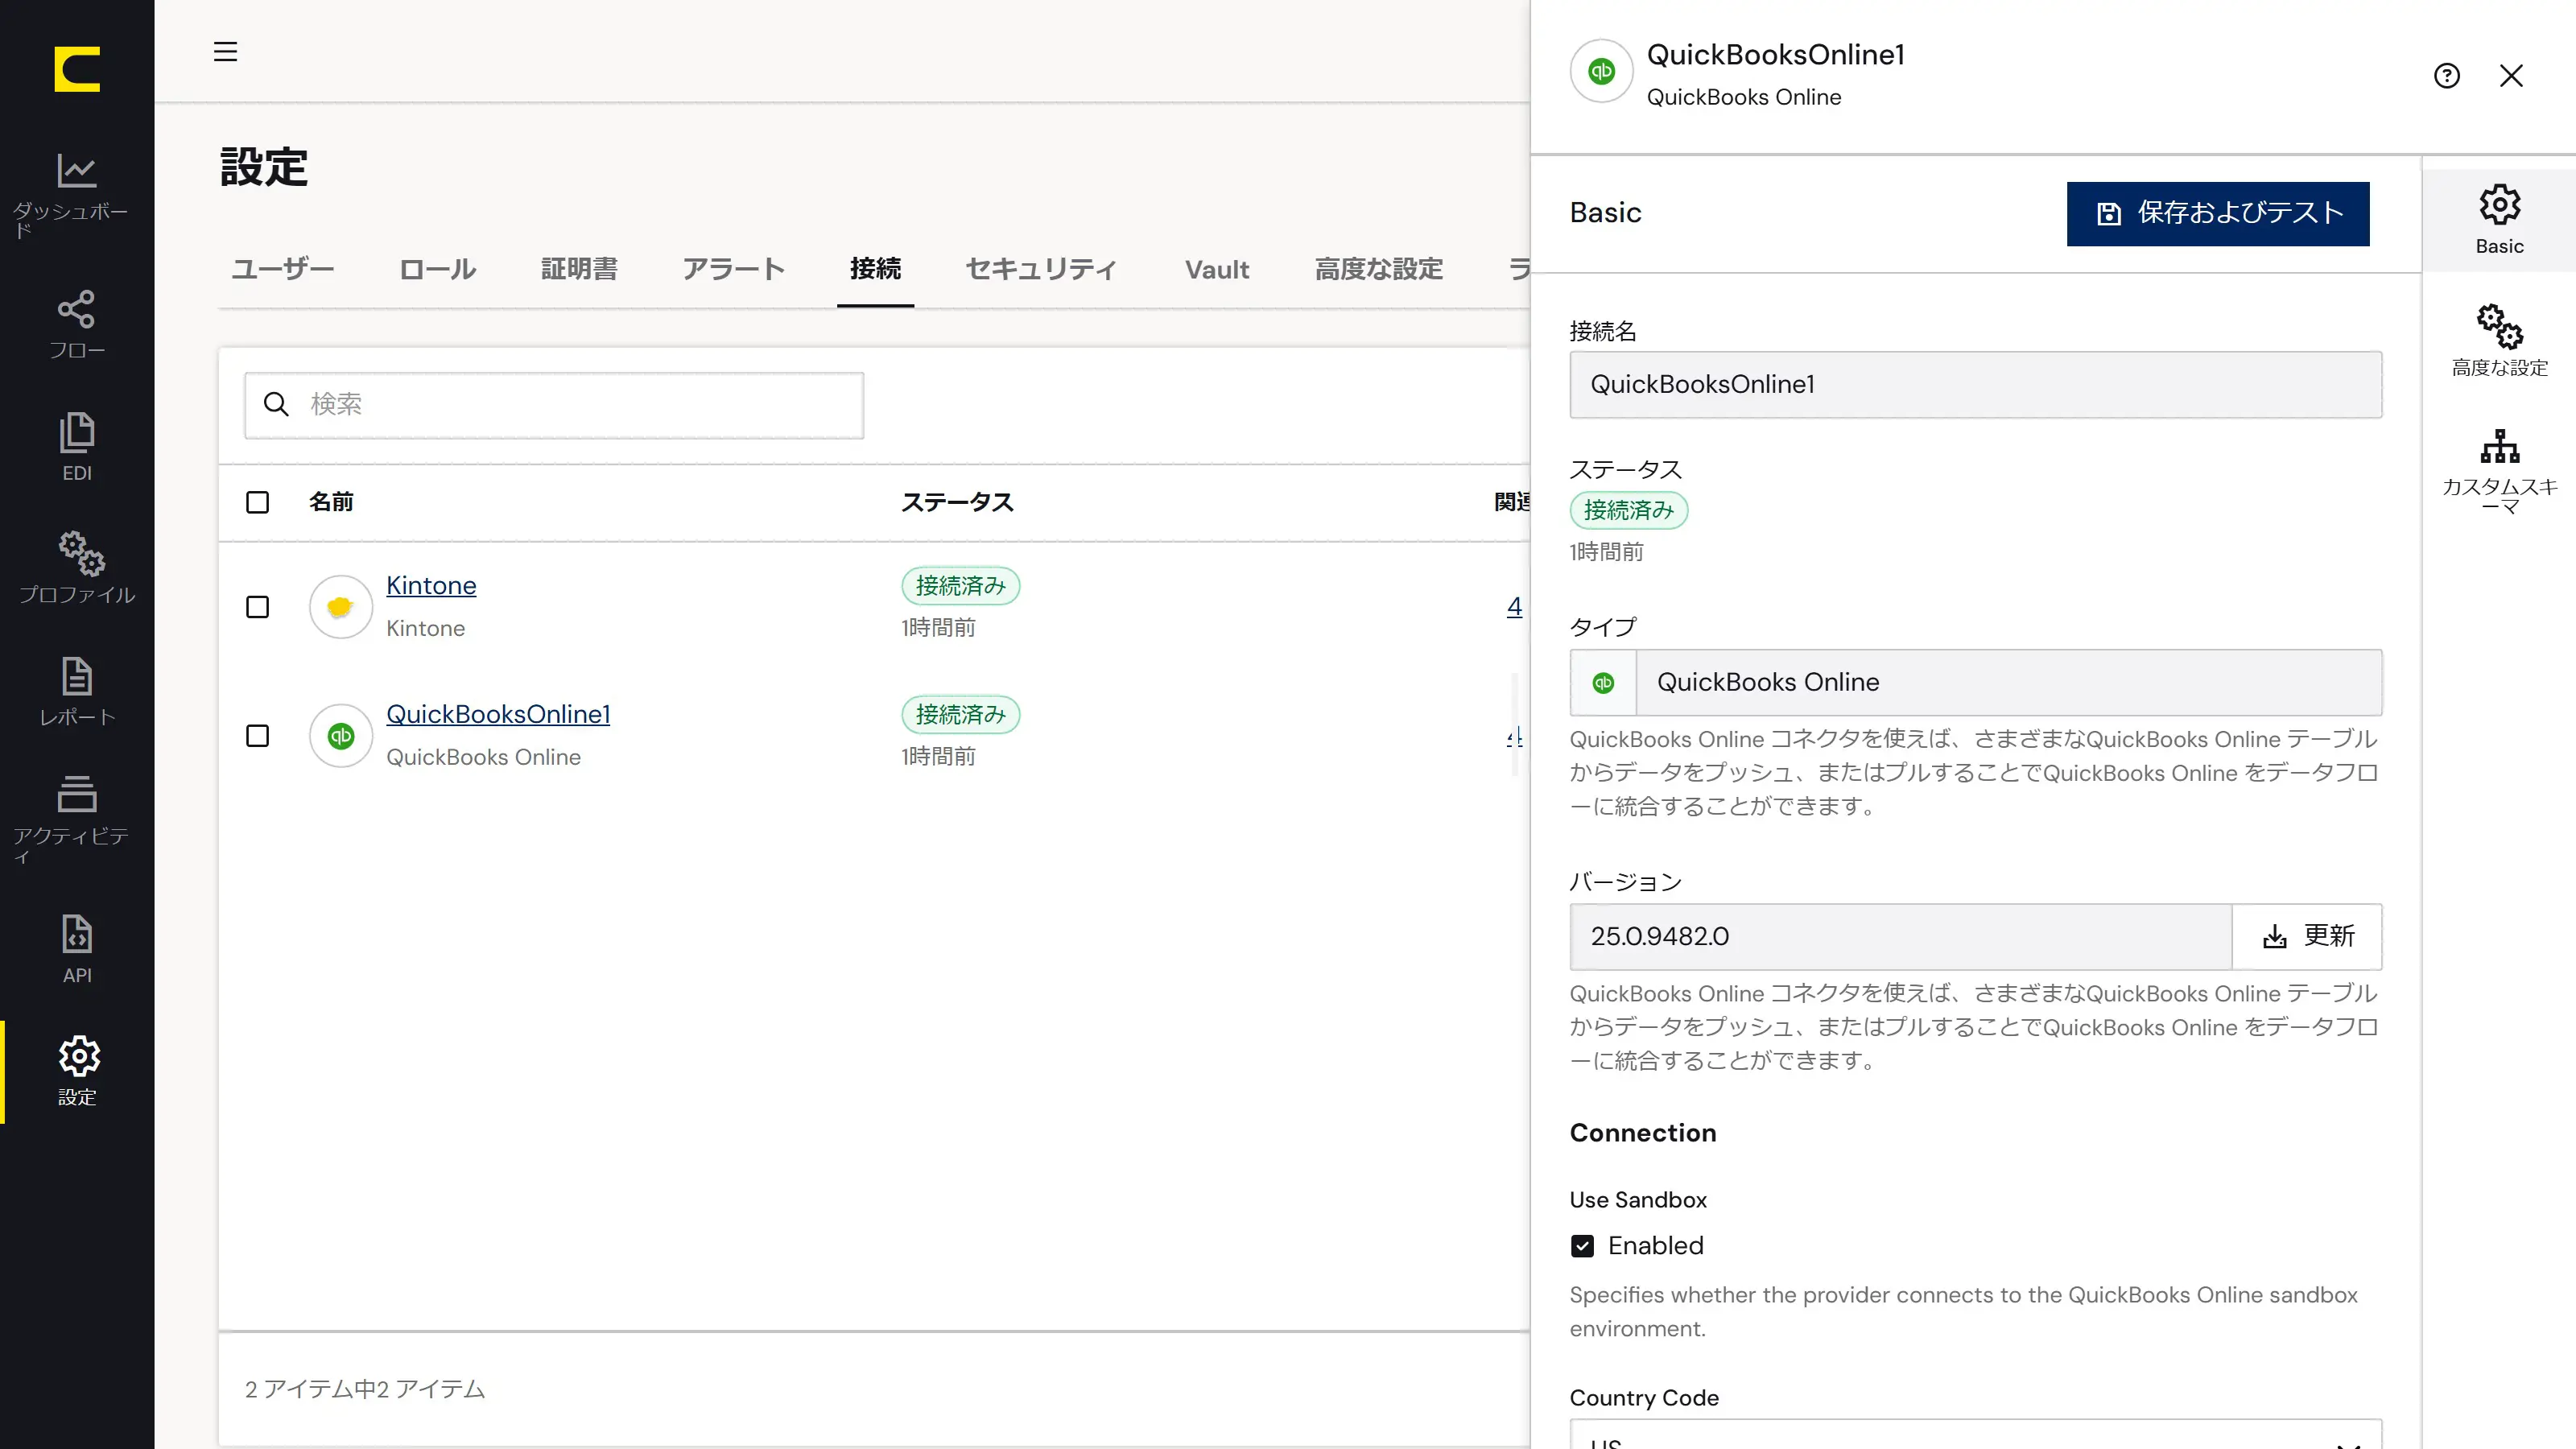Expand the Country Code dropdown
The image size is (2576, 1449).
[x=1975, y=1435]
